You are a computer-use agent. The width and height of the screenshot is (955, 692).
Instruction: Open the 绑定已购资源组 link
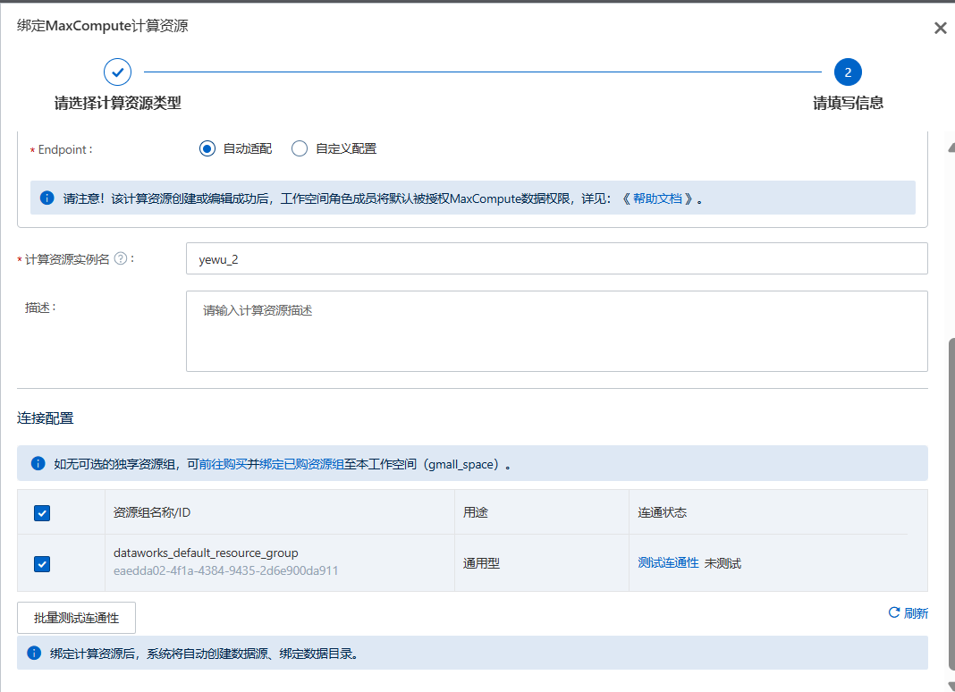pos(301,464)
